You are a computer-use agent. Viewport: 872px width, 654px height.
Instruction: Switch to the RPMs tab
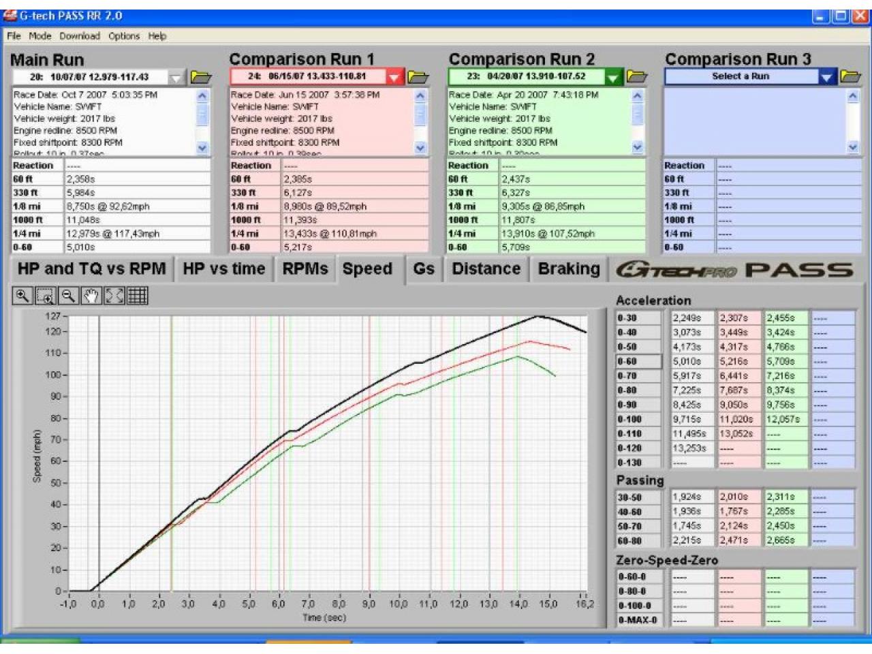[x=305, y=269]
